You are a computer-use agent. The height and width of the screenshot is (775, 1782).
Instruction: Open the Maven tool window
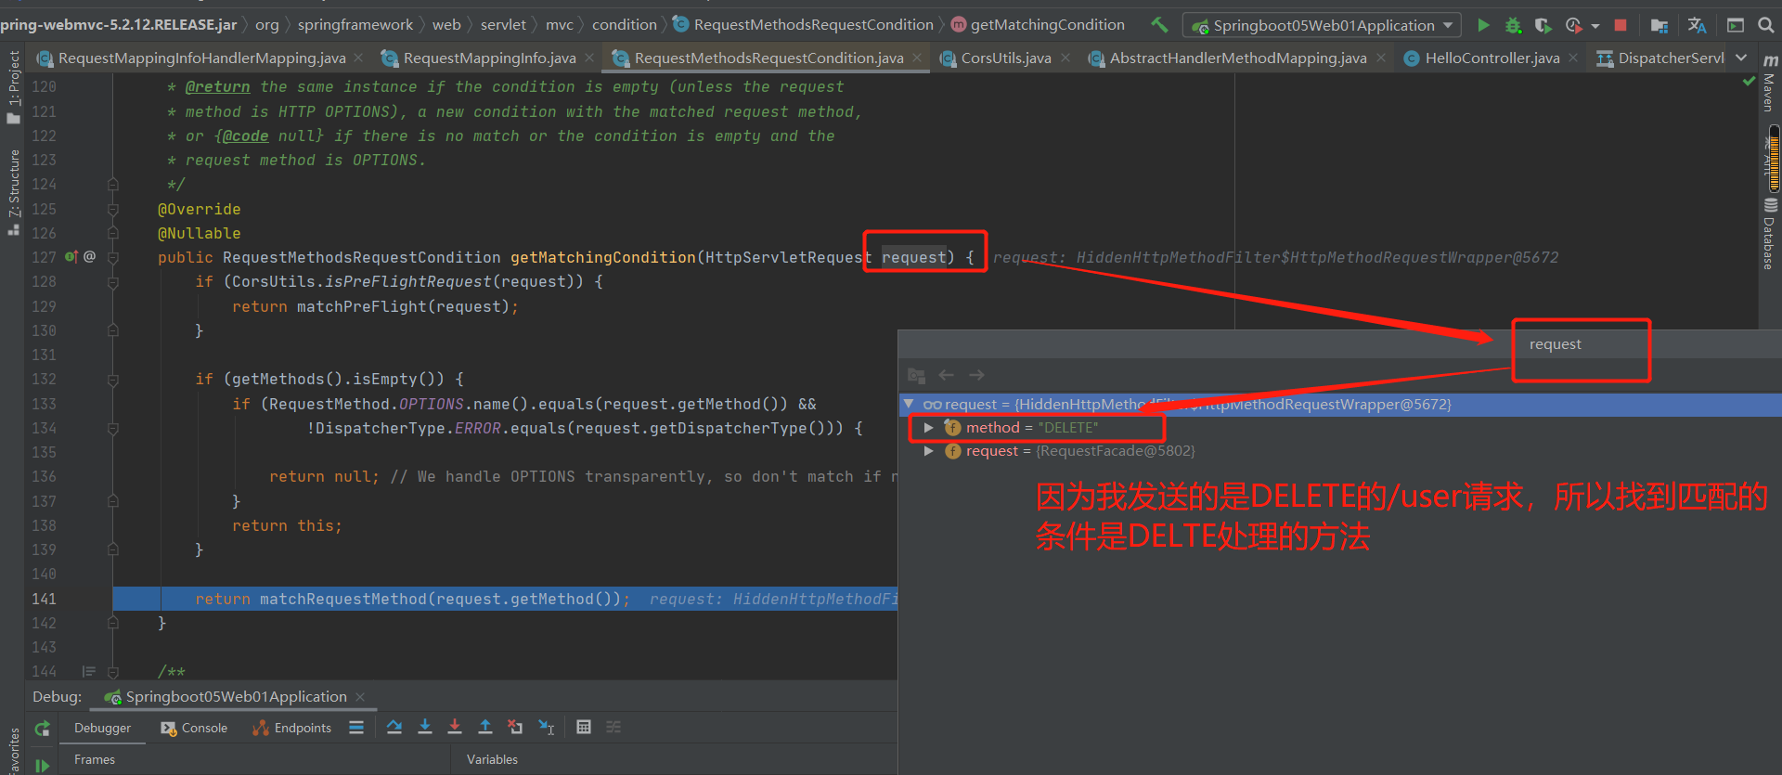tap(1770, 82)
